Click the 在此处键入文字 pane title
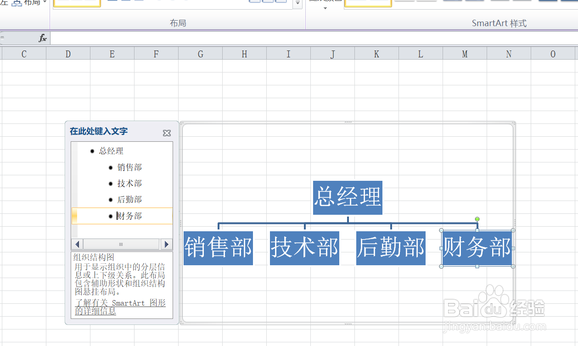 click(x=99, y=131)
